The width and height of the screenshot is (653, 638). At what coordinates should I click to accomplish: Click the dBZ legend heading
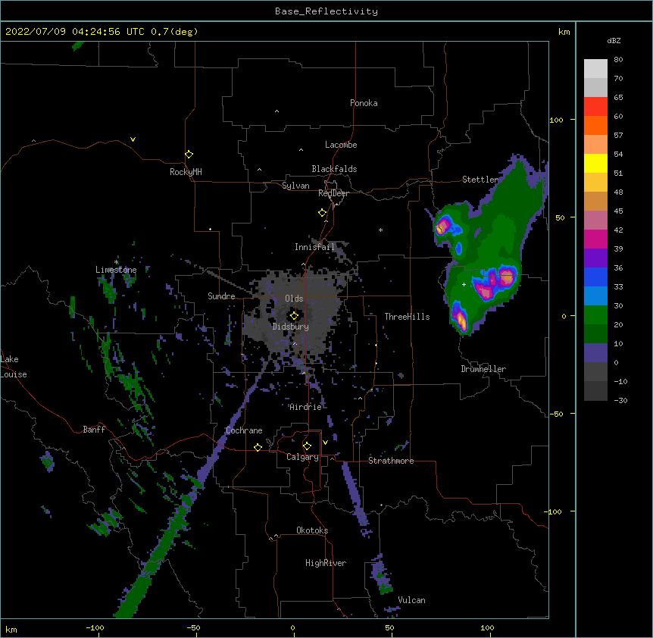(614, 40)
